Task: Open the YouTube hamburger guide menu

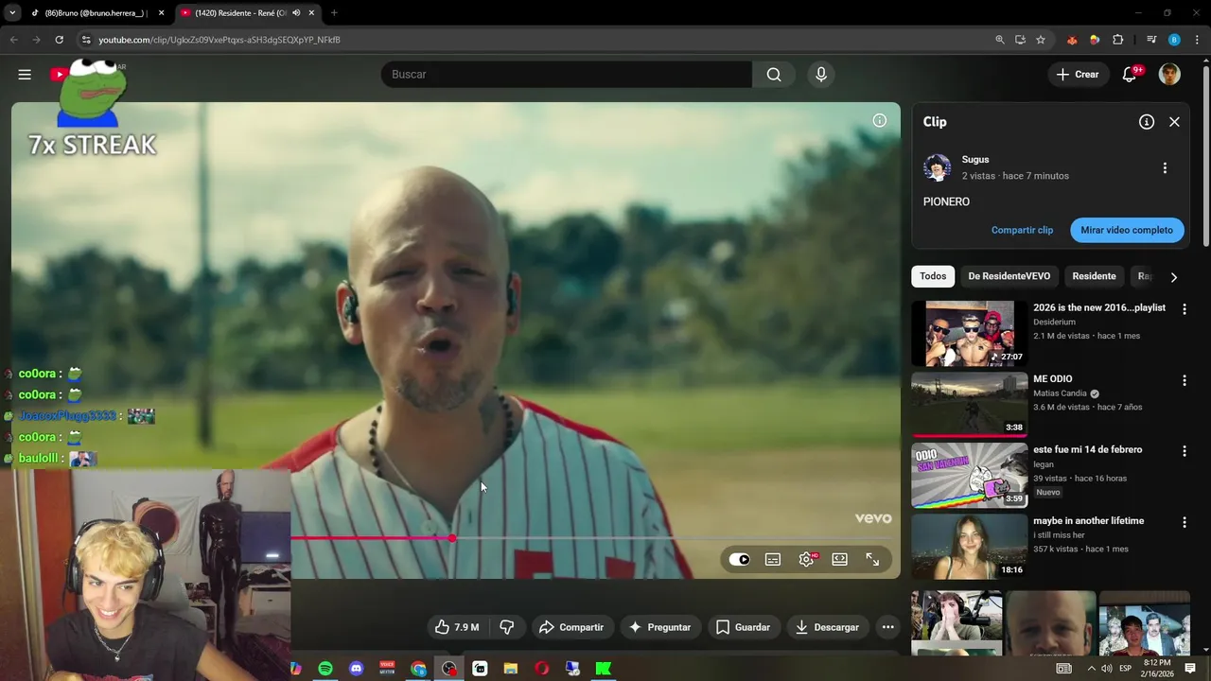Action: 25,75
